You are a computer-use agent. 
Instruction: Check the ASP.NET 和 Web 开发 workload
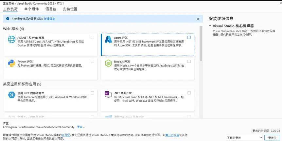coord(93,37)
